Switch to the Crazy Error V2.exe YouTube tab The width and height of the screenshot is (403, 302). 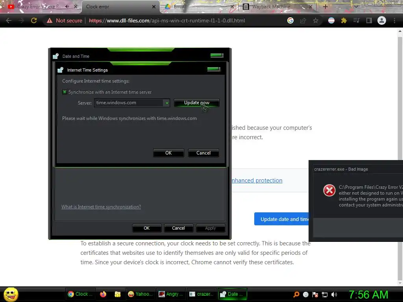(39, 7)
